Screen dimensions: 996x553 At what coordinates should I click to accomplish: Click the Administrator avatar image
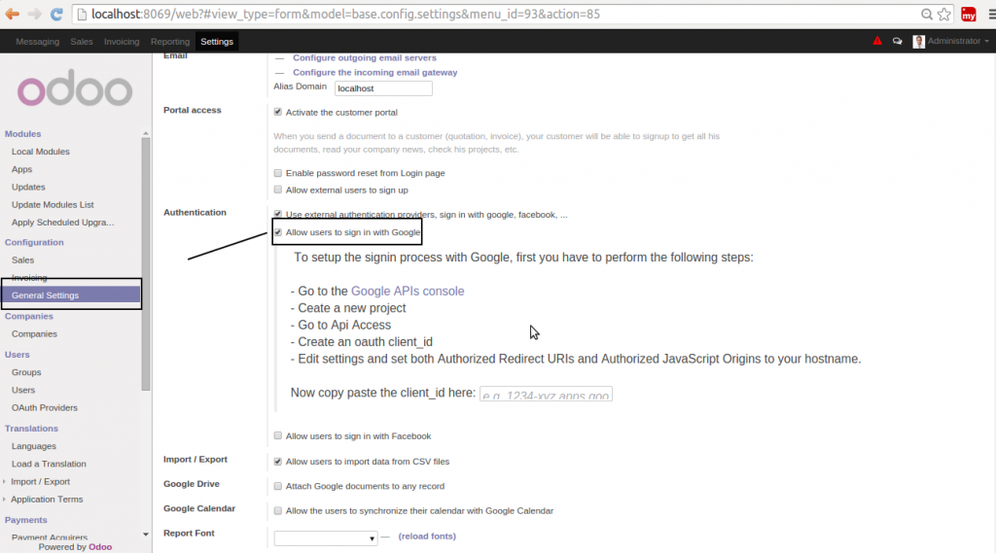[918, 41]
